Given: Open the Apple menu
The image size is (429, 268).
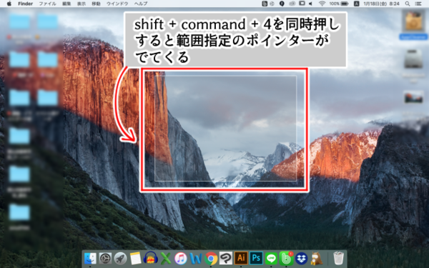Looking at the screenshot, I should pyautogui.click(x=9, y=4).
